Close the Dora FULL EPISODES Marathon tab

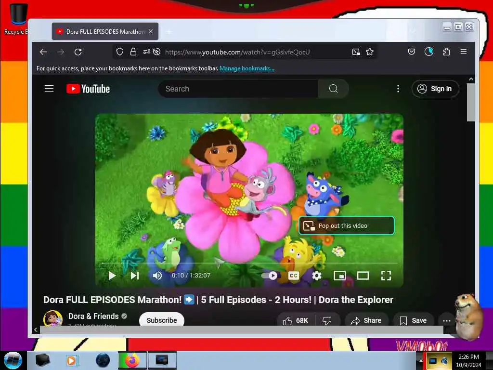(151, 31)
